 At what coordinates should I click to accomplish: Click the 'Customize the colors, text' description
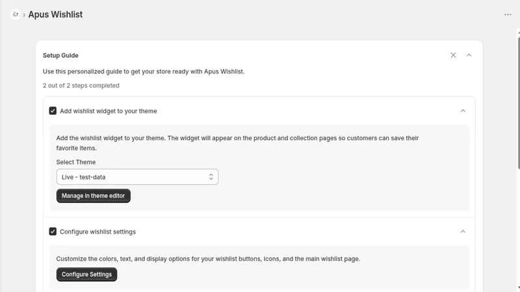208,259
